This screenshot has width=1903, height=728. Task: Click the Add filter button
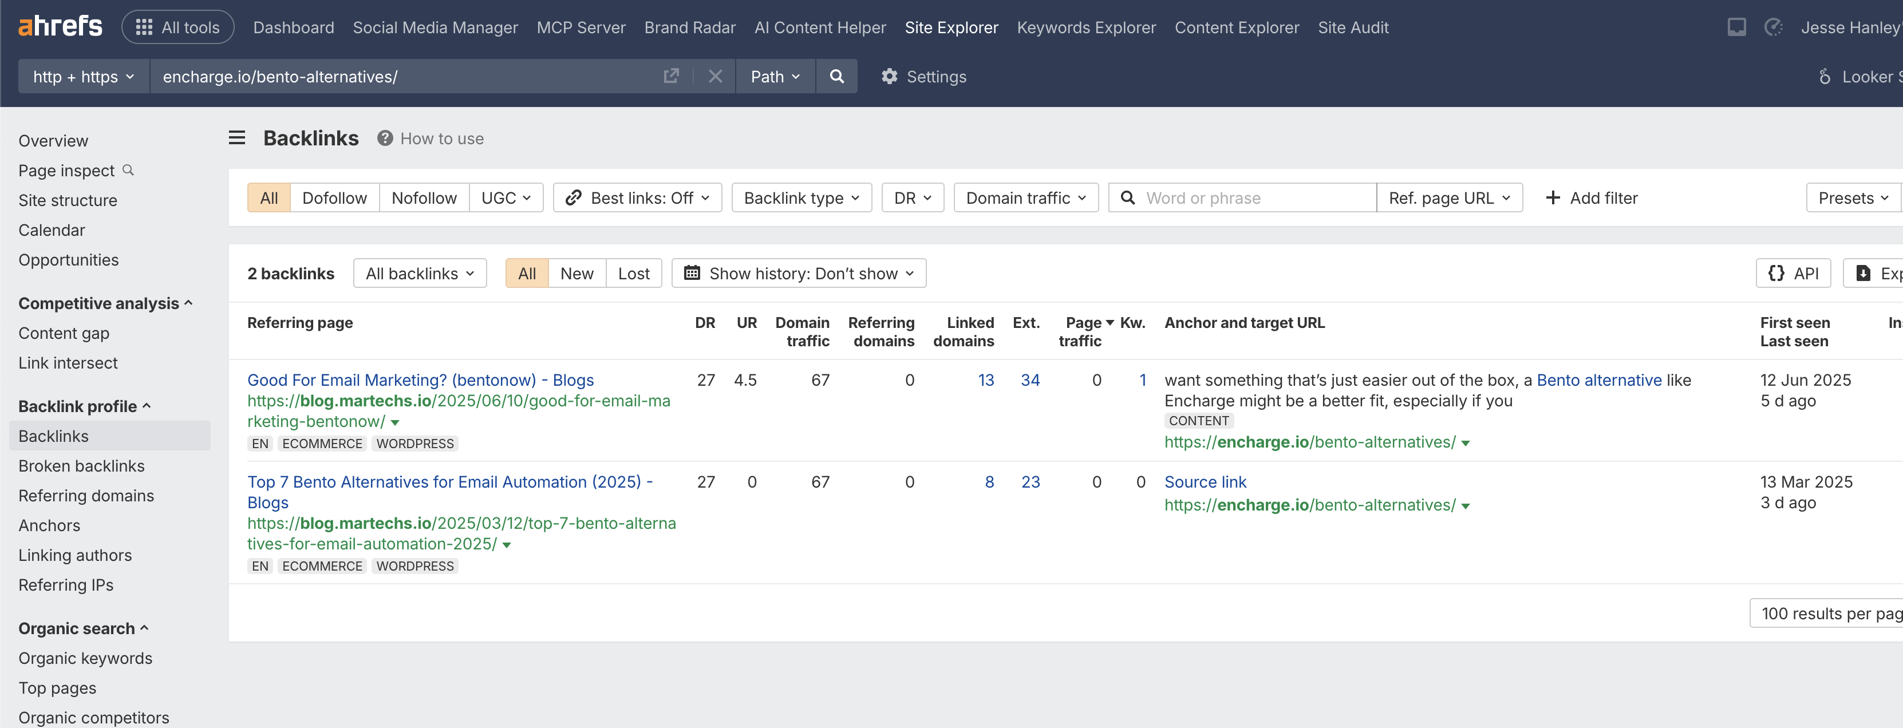pyautogui.click(x=1591, y=198)
